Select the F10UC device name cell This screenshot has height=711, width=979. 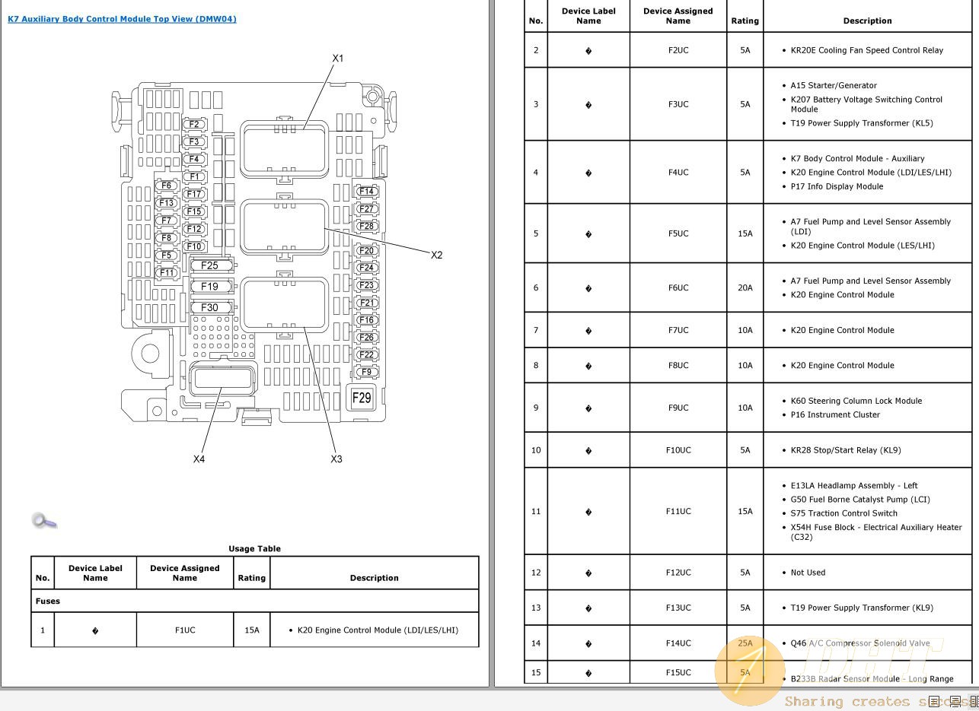point(678,450)
